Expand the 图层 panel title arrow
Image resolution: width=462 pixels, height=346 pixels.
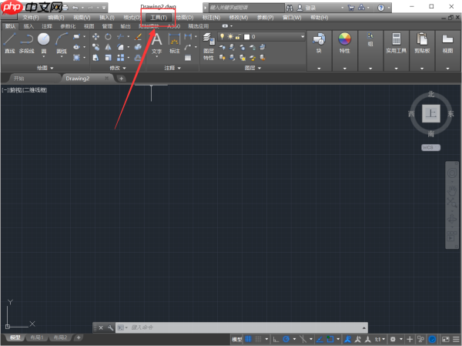pos(259,68)
